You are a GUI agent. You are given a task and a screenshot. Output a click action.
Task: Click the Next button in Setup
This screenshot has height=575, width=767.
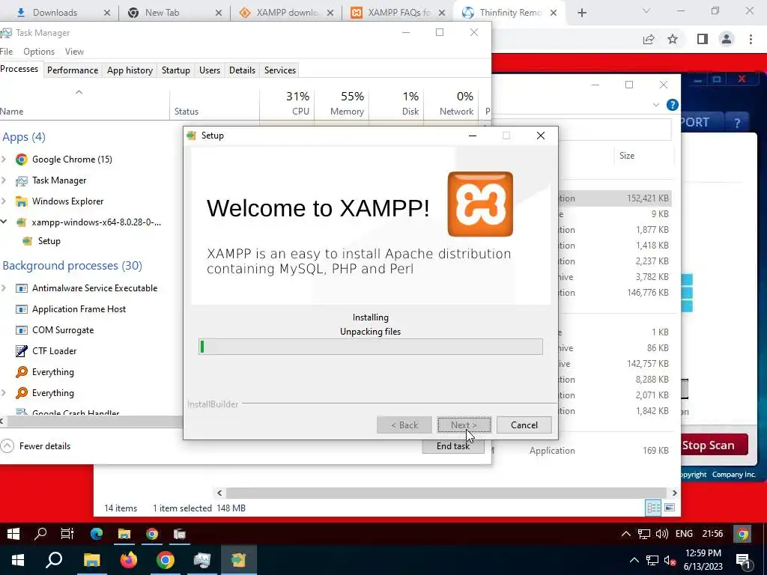point(464,425)
